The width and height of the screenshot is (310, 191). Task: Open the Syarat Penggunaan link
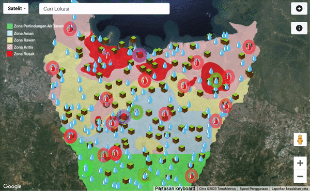coord(254,189)
